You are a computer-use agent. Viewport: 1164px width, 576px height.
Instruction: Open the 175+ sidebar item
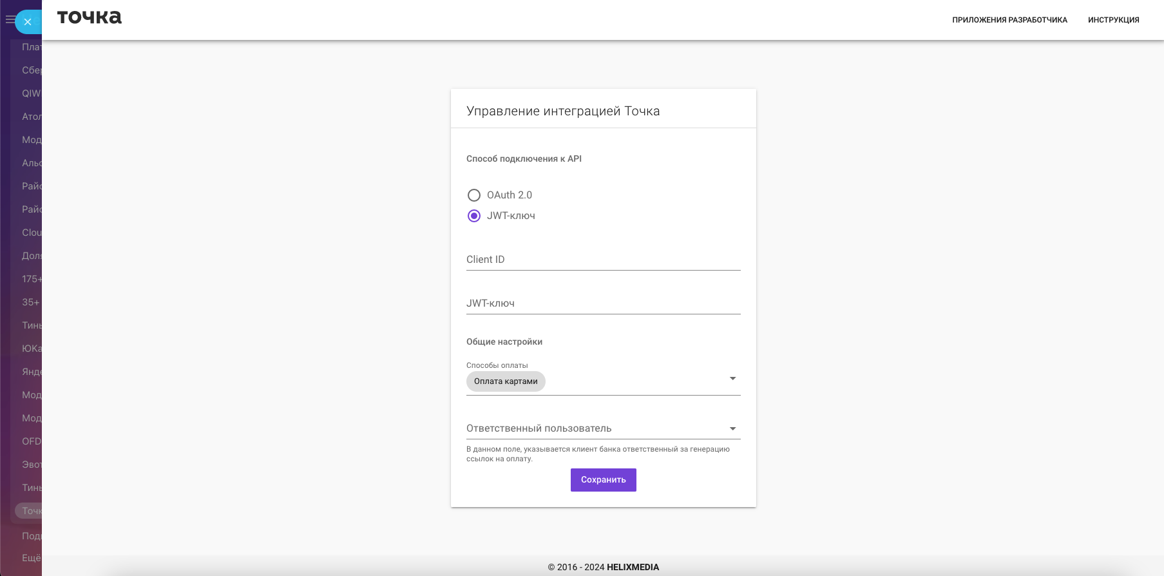click(31, 279)
